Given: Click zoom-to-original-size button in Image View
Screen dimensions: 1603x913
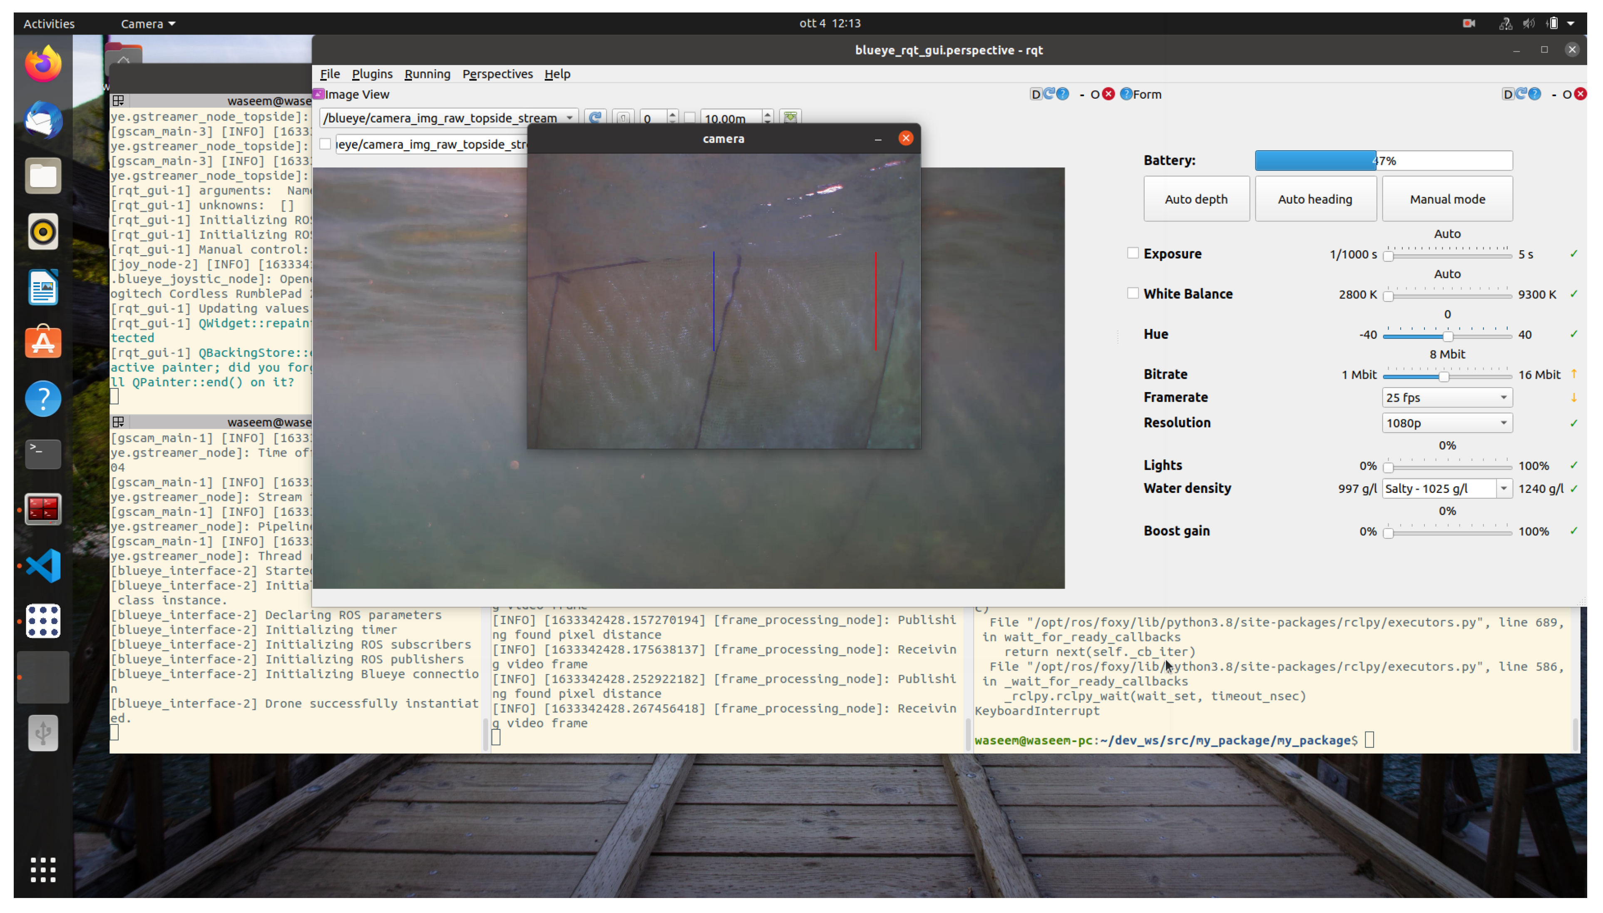Looking at the screenshot, I should coord(623,117).
